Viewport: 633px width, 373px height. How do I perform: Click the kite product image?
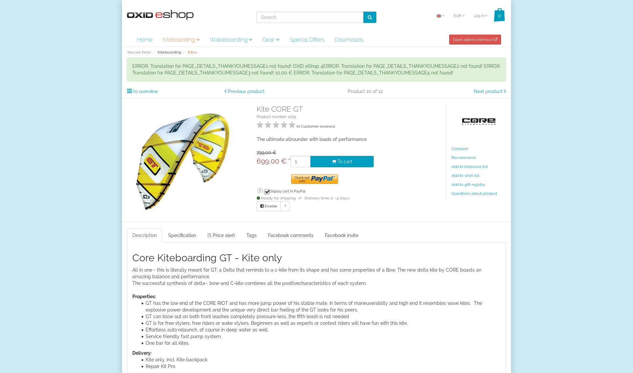tap(183, 161)
